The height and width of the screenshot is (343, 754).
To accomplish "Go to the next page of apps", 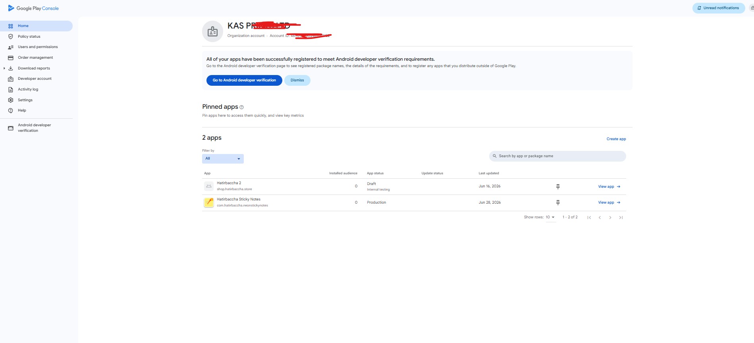I will [x=610, y=218].
